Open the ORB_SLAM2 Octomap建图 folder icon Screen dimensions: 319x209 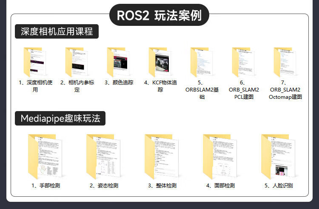(285, 62)
